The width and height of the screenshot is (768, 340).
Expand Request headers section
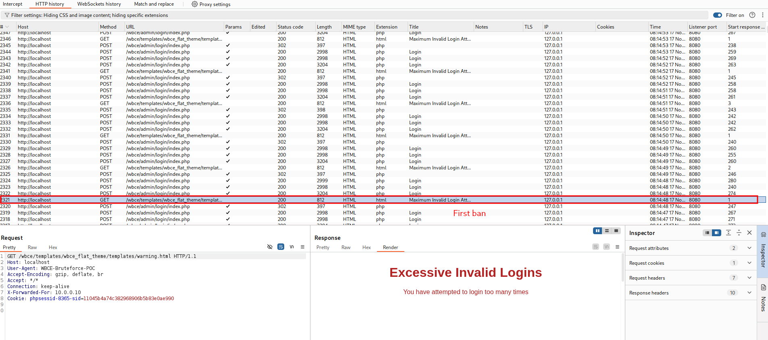click(749, 278)
